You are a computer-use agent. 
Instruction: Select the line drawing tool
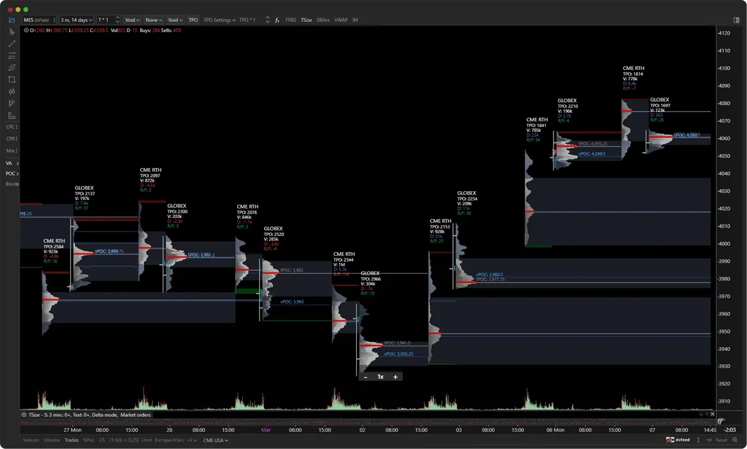coord(11,43)
